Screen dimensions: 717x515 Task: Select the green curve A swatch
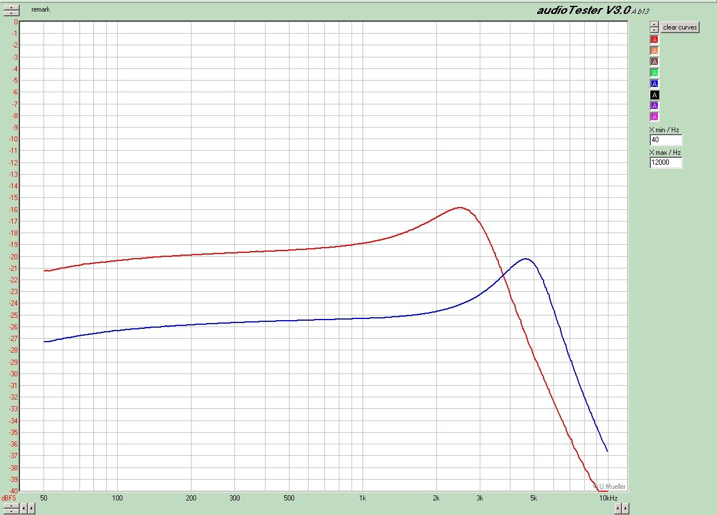click(654, 72)
